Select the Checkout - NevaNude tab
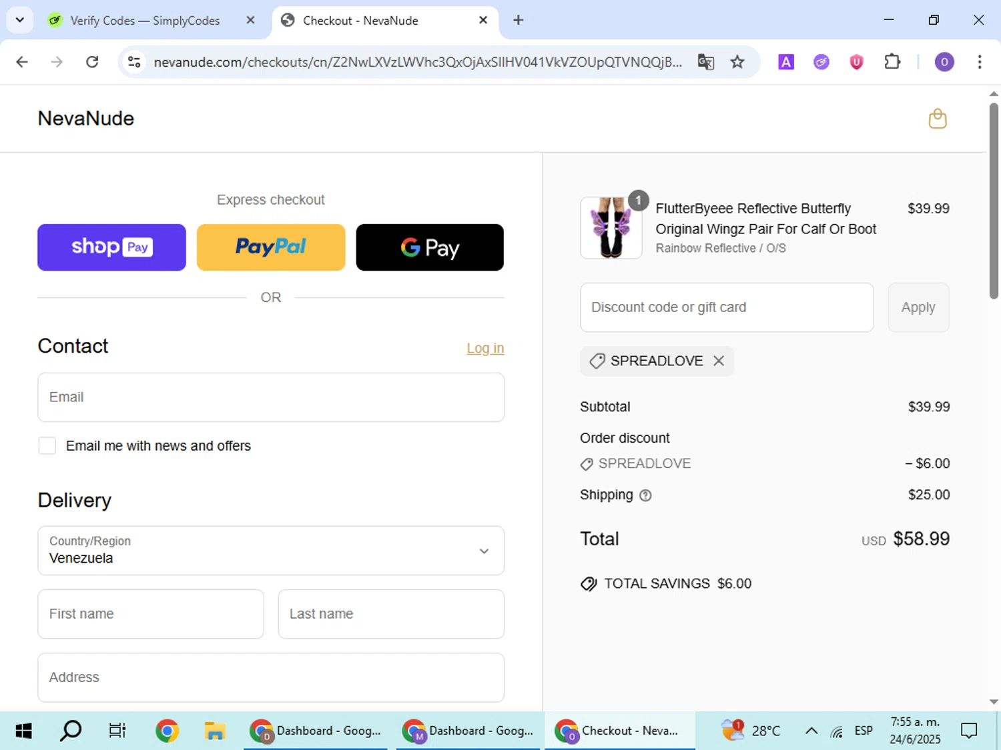The width and height of the screenshot is (1001, 750). click(x=386, y=21)
